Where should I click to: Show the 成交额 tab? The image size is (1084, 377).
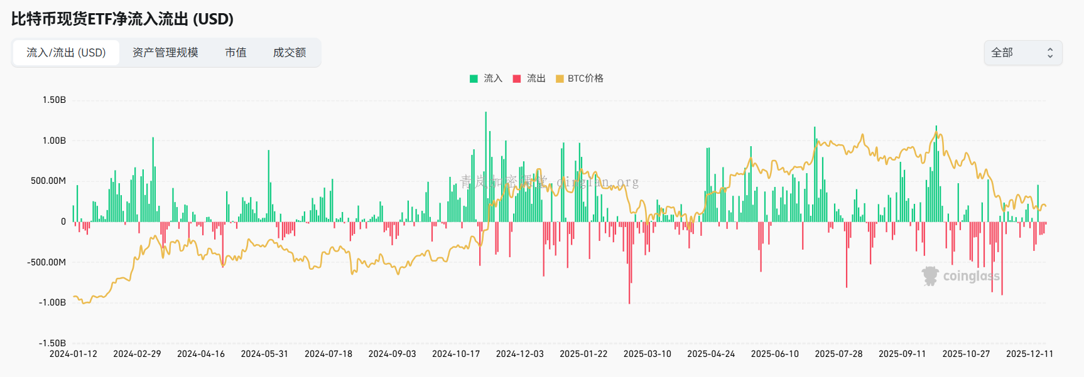(x=290, y=53)
